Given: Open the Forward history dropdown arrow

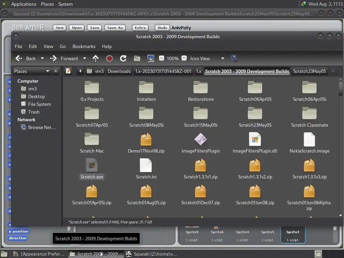Looking at the screenshot, I should tap(85, 58).
